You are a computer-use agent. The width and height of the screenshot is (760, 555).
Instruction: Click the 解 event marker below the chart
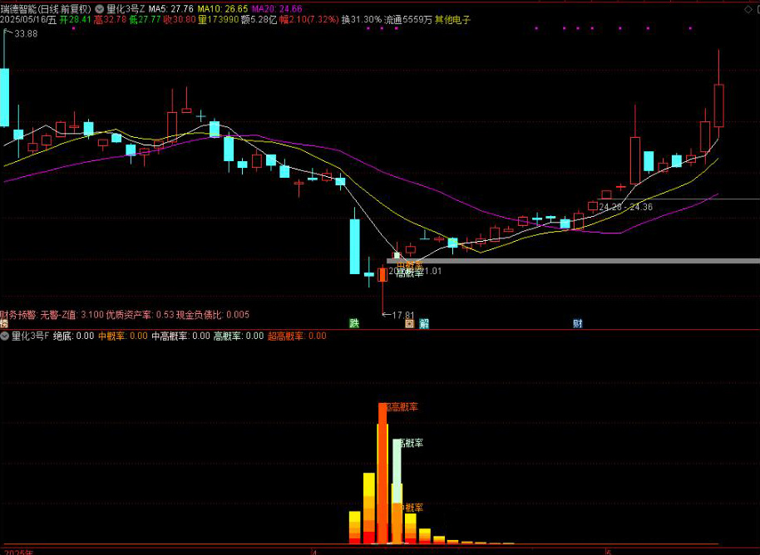click(424, 323)
